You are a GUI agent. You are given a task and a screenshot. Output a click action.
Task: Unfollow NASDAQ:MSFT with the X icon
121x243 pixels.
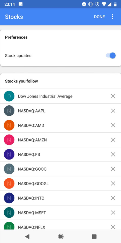pyautogui.click(x=113, y=213)
